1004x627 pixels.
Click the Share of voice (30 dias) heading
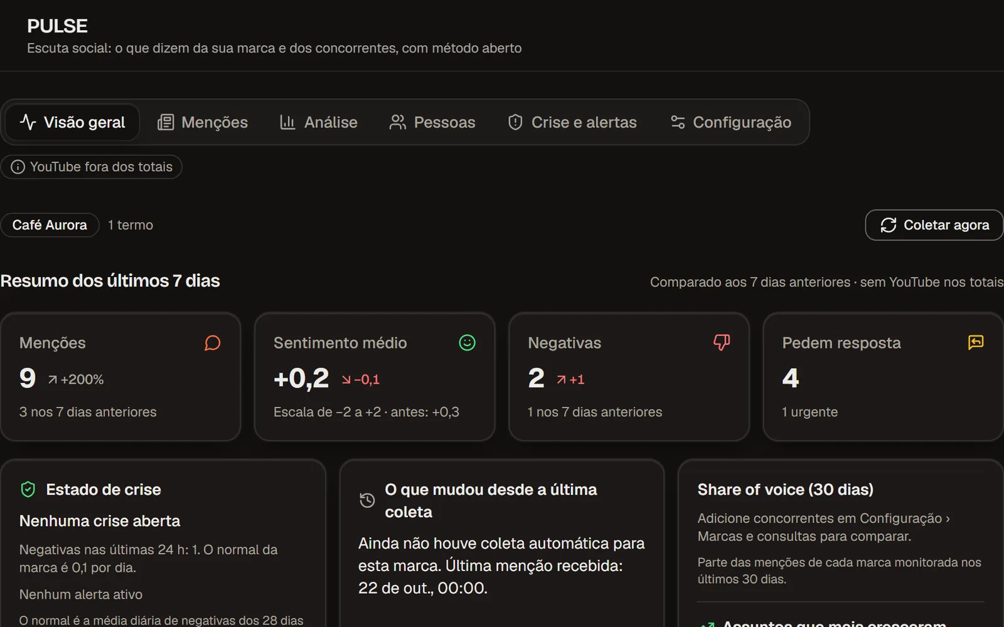(x=786, y=490)
